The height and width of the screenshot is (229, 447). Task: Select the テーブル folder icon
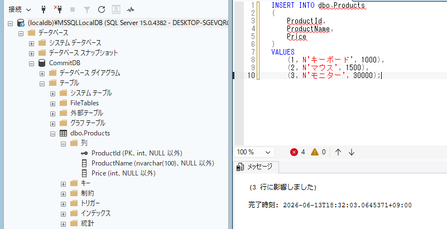click(53, 83)
